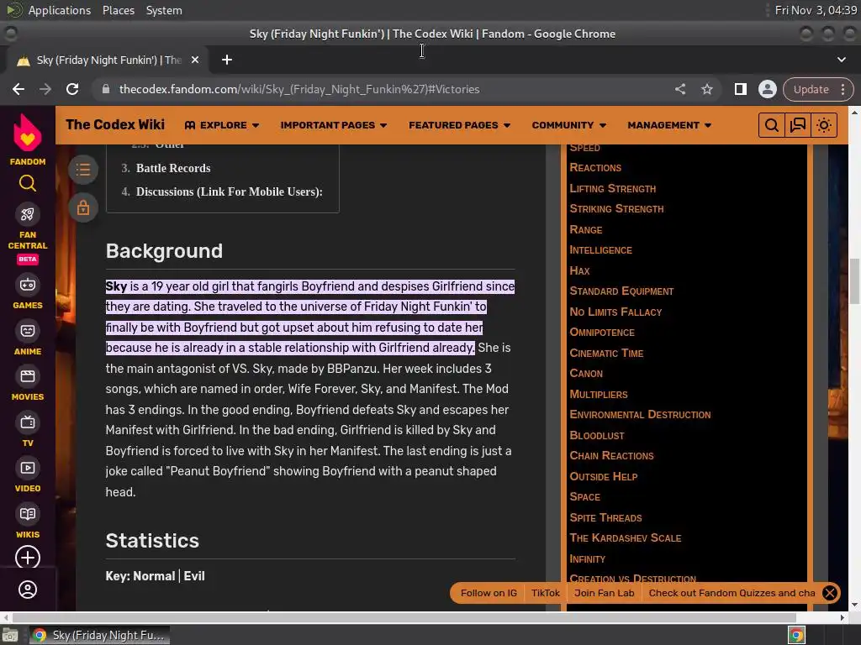Screen dimensions: 861x645
Task: Open Intelligence page link
Action: [x=600, y=250]
